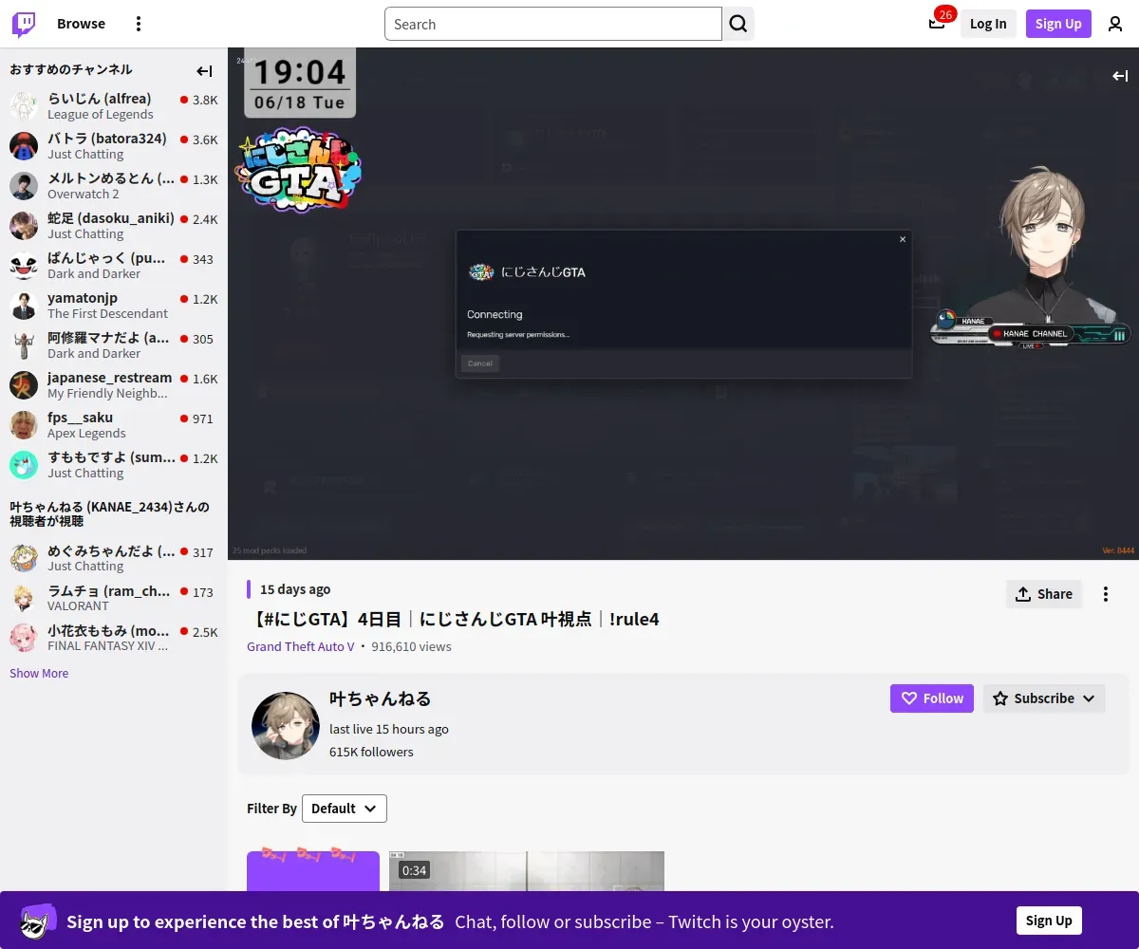Focus the Search input field

tap(553, 24)
